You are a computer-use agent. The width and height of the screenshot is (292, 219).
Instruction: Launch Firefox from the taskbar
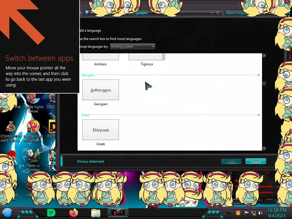point(74,213)
